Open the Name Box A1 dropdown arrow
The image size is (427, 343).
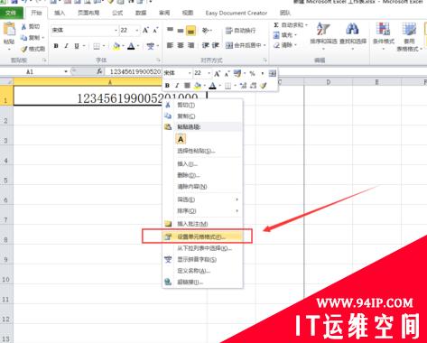coord(66,71)
